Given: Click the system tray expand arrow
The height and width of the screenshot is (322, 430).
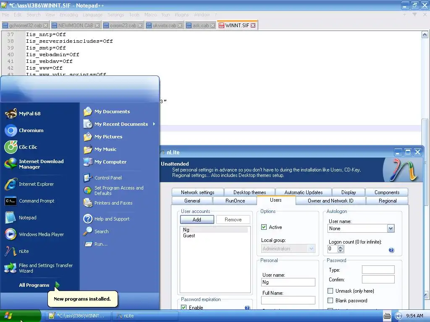Looking at the screenshot, I should [x=399, y=316].
